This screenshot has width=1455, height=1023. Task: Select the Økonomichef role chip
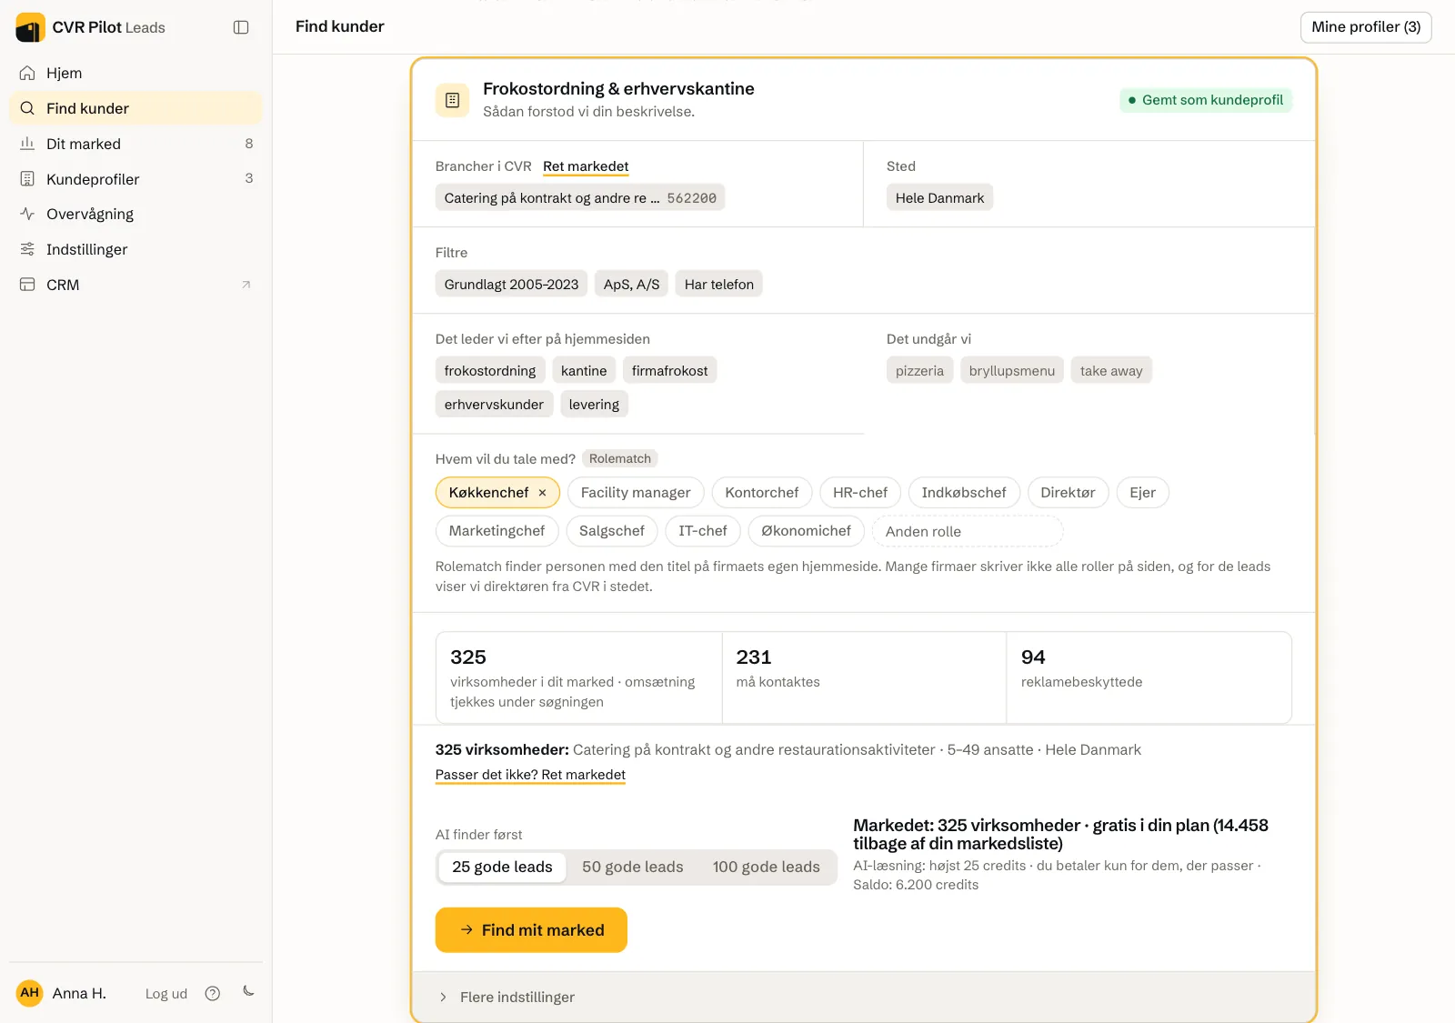point(806,531)
